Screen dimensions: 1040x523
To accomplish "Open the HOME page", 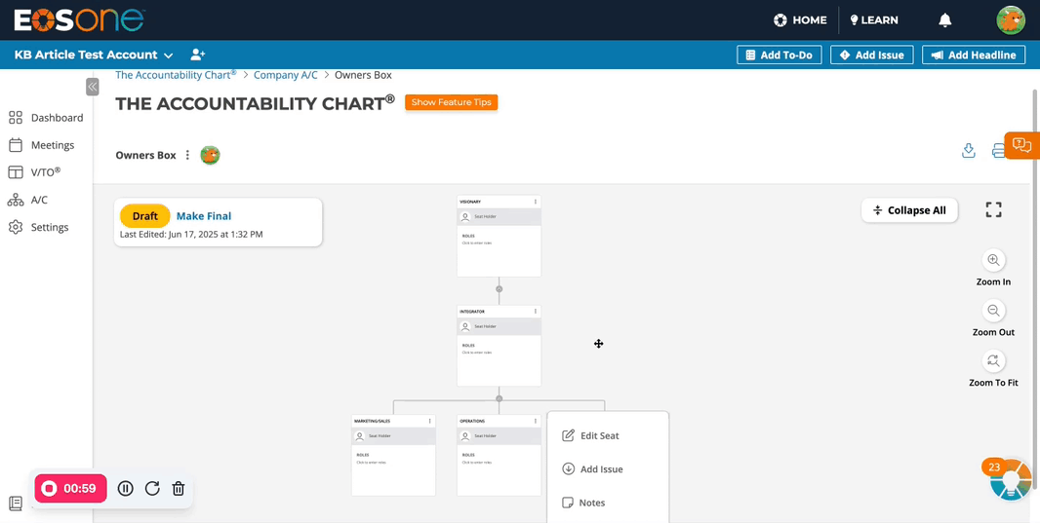I will tap(800, 19).
